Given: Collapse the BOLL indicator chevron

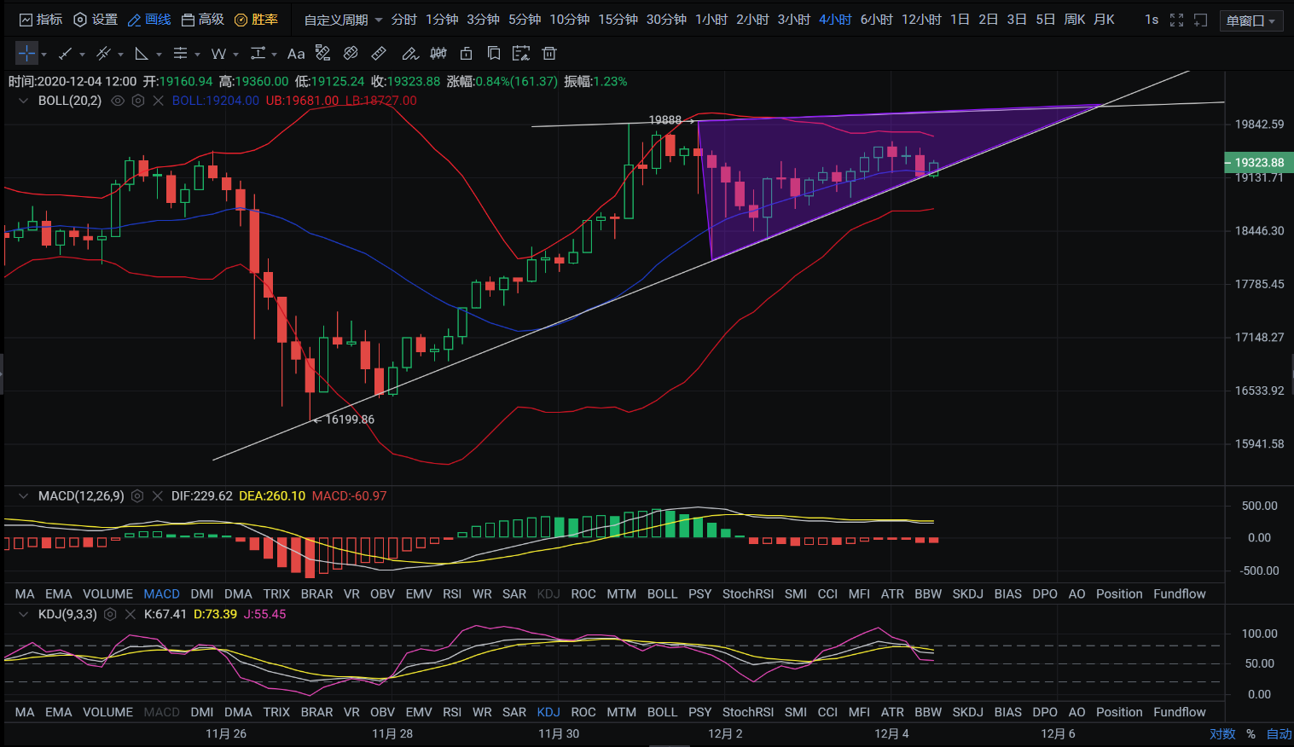Looking at the screenshot, I should click(24, 101).
